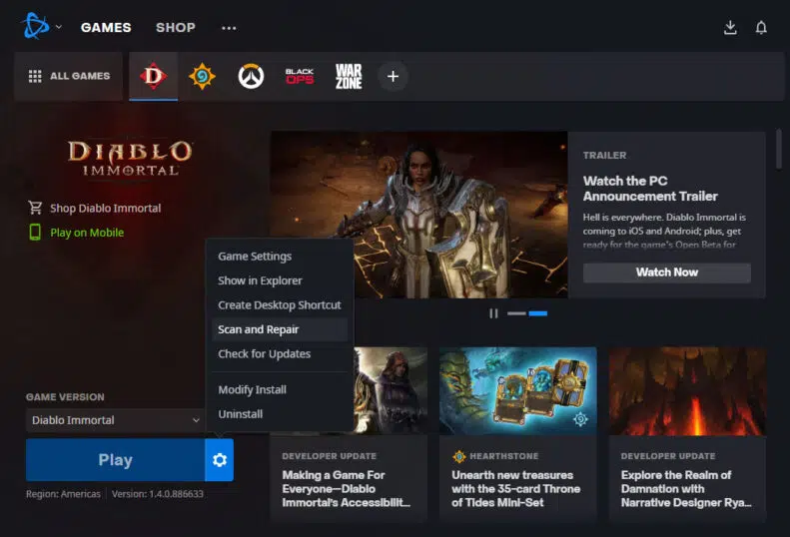
Task: Select the second blue carousel indicator
Action: point(538,313)
